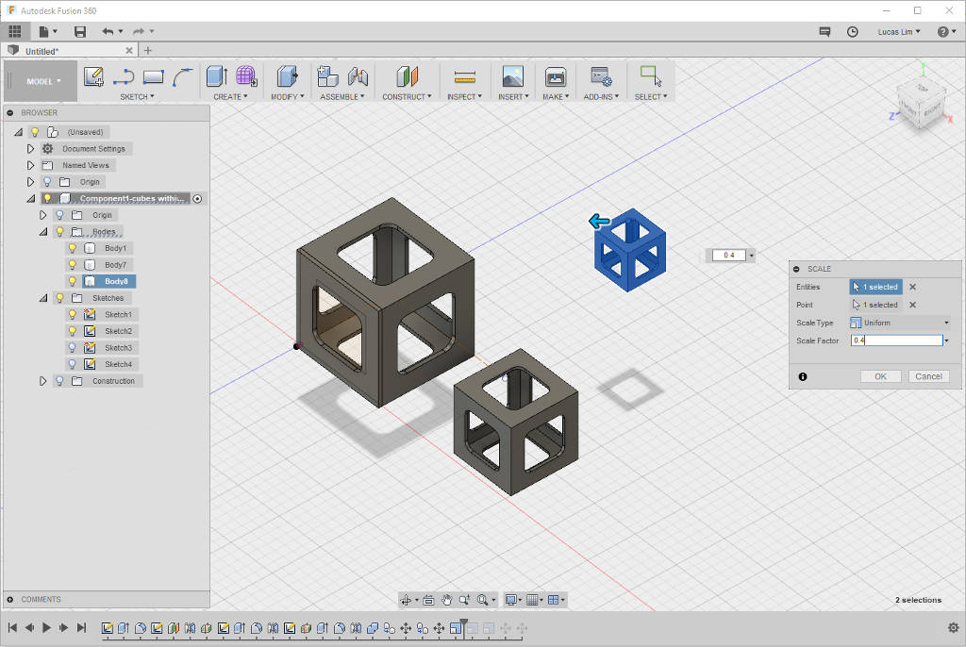Click the Insert decal image icon
966x647 pixels.
pyautogui.click(x=512, y=77)
